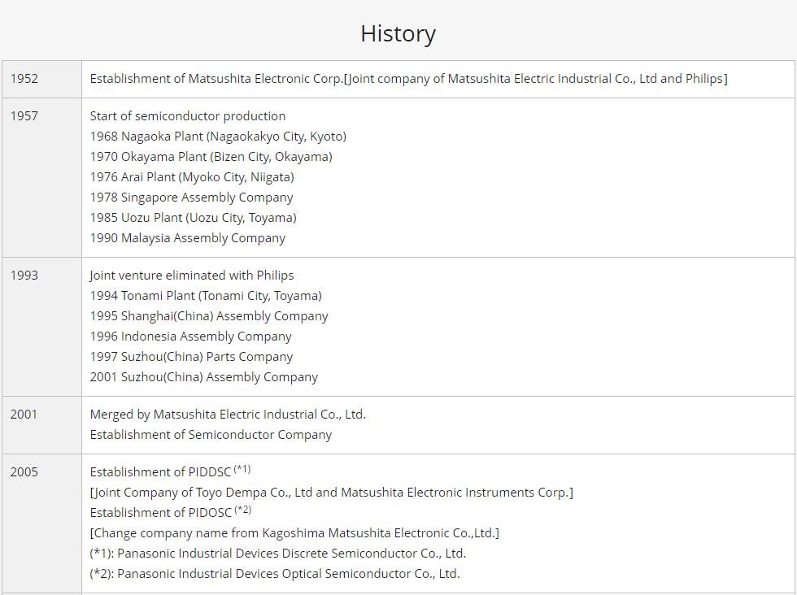Image resolution: width=797 pixels, height=595 pixels.
Task: Click the Matsushita Electronic Corp. establishment entry
Action: (408, 79)
